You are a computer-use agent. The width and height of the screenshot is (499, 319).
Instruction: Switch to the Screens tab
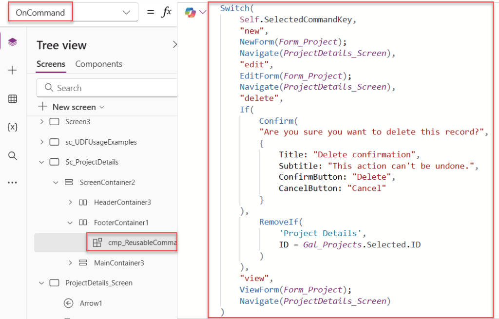point(51,64)
